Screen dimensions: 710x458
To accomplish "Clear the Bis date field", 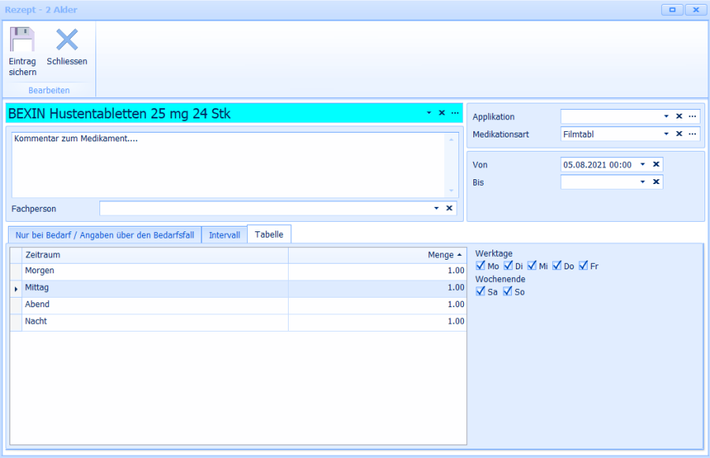I will click(x=656, y=182).
